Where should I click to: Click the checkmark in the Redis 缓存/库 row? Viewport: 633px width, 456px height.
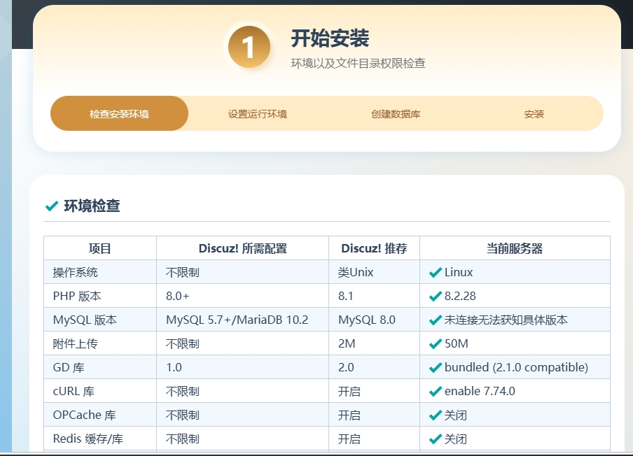coord(435,439)
